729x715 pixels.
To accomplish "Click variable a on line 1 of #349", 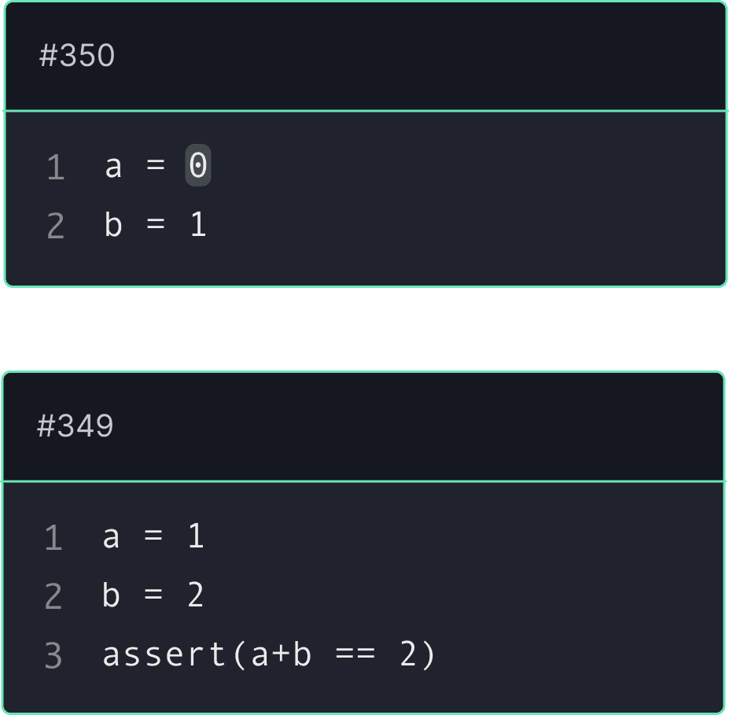I will click(111, 537).
